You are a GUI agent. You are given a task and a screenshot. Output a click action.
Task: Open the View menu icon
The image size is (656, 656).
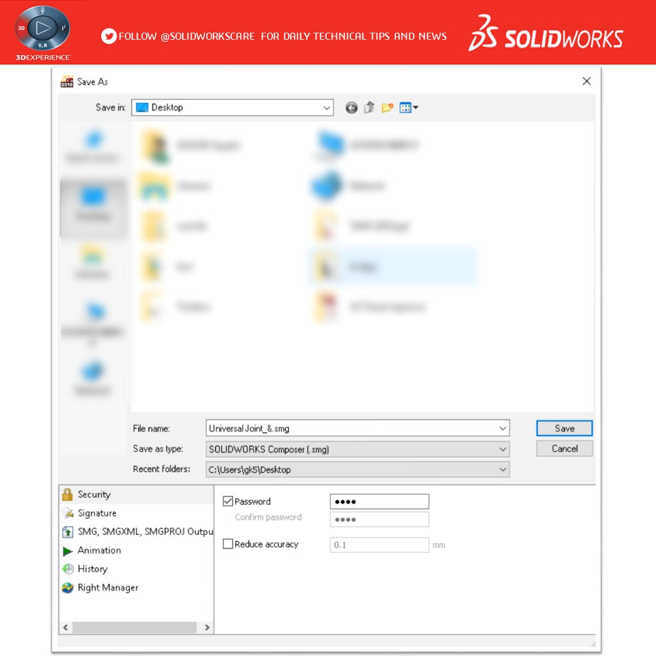pyautogui.click(x=408, y=108)
